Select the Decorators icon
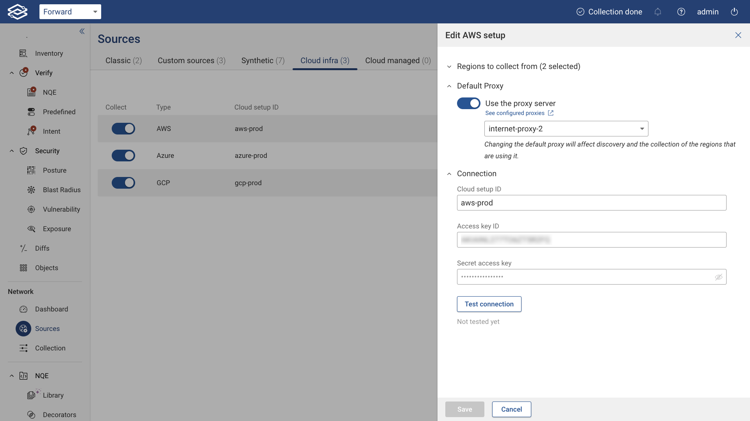The width and height of the screenshot is (750, 421). coord(31,415)
